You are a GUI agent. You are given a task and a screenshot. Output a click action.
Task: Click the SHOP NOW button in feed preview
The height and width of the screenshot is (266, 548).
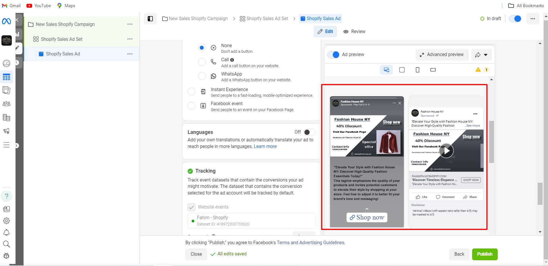[471, 180]
